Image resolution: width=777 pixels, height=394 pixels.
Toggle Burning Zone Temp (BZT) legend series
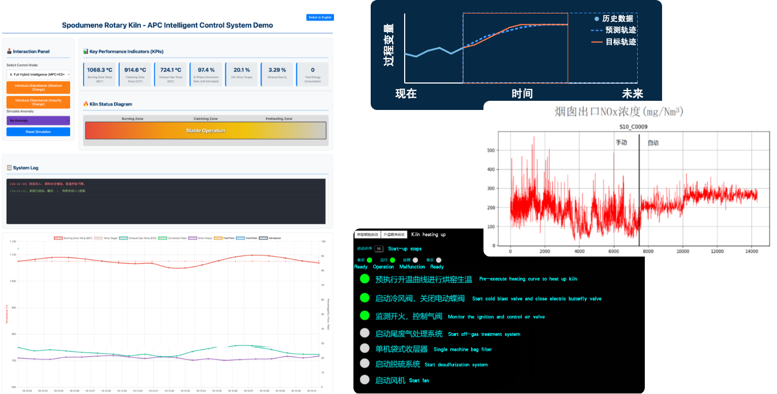click(x=73, y=238)
